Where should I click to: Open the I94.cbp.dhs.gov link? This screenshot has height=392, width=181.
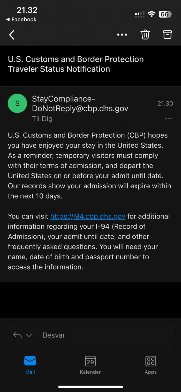[88, 216]
